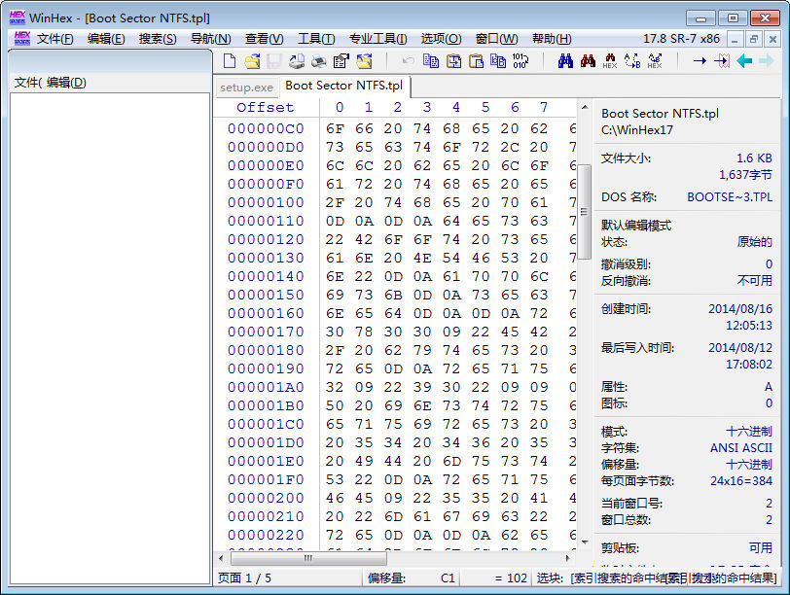Open the 文件(F) menu

54,39
